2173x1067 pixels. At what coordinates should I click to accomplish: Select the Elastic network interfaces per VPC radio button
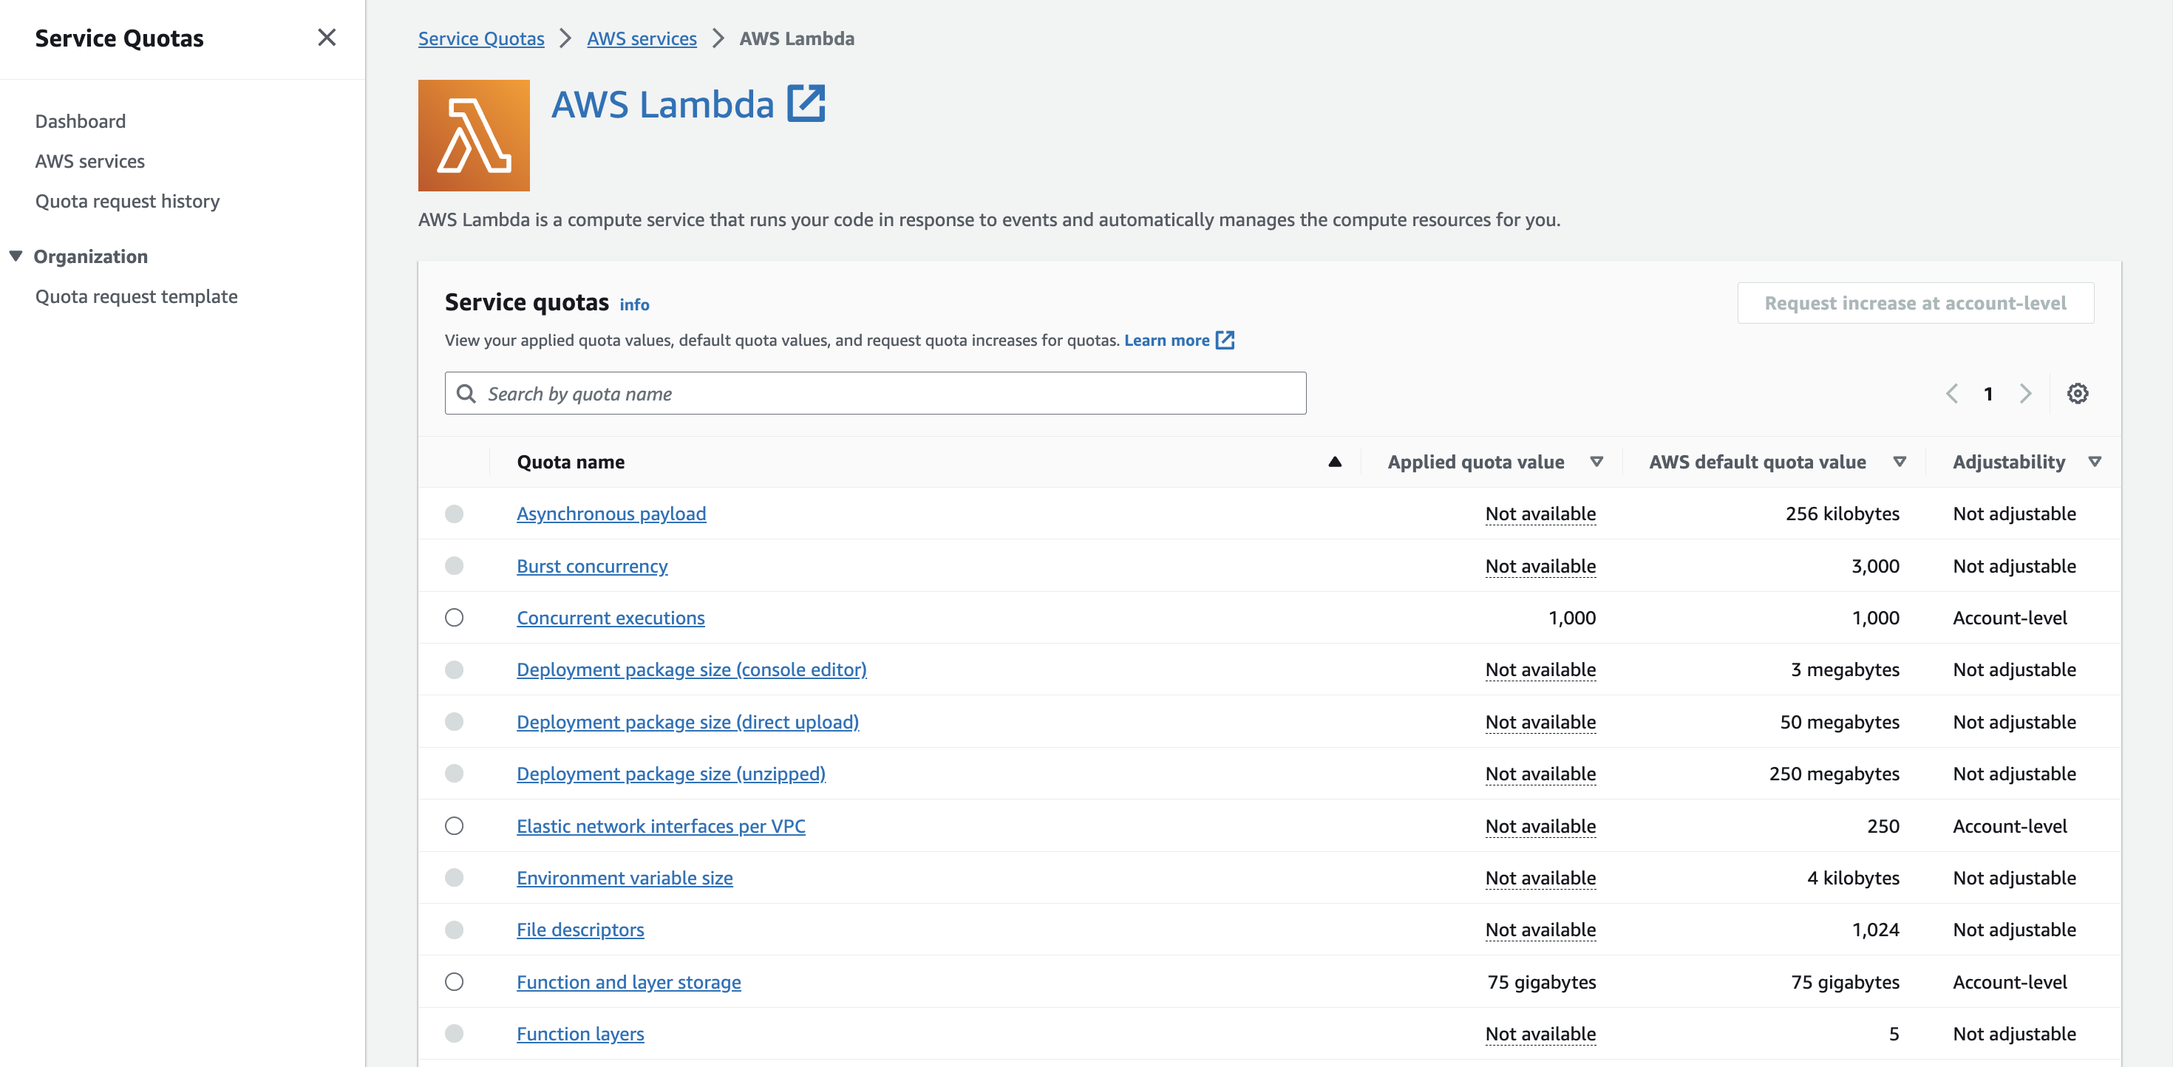click(x=455, y=826)
